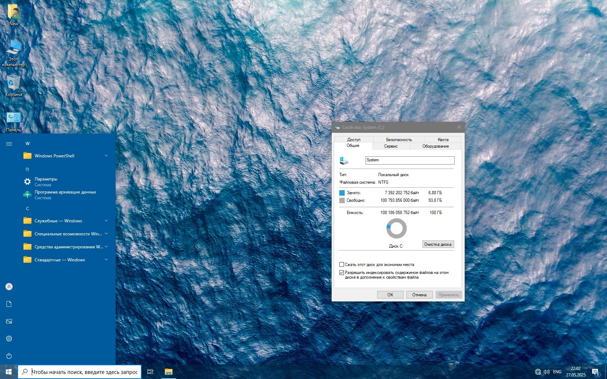Click the disk usage donut chart
607x379 pixels.
pyautogui.click(x=396, y=228)
